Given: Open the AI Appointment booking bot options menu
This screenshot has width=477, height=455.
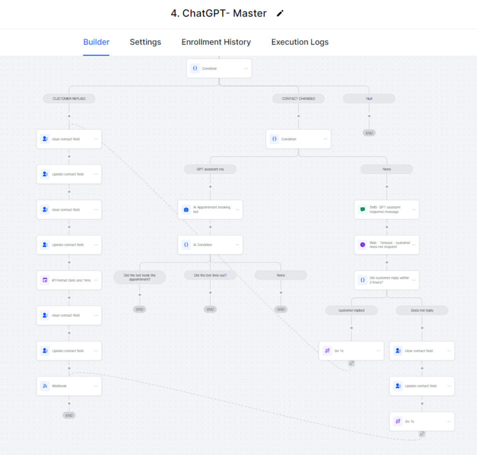Looking at the screenshot, I should pyautogui.click(x=237, y=210).
